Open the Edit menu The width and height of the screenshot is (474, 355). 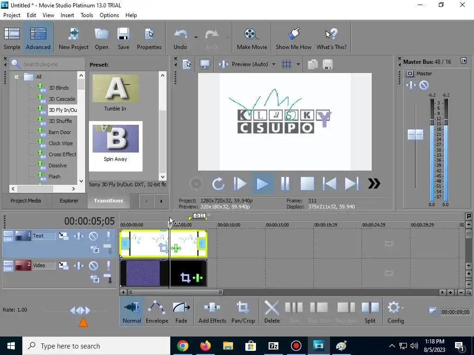pos(31,15)
